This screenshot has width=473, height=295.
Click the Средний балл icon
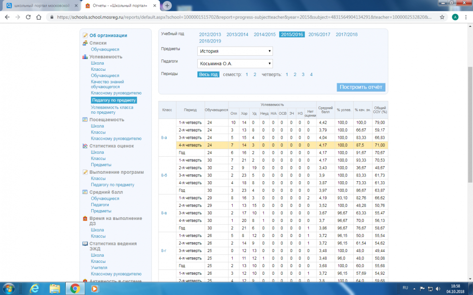click(x=85, y=192)
